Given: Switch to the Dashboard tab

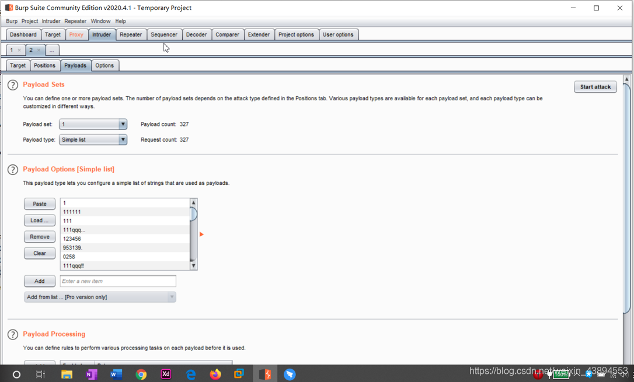Looking at the screenshot, I should 23,35.
